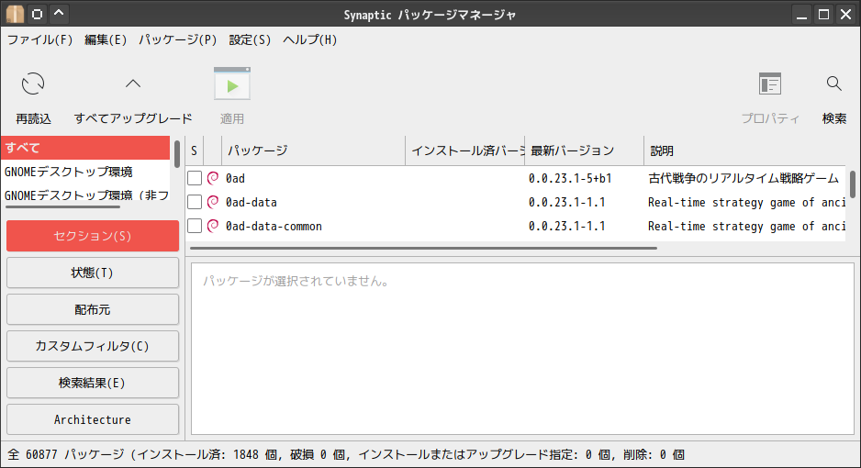The image size is (861, 468).
Task: Open the ファイル(F) menu
Action: point(39,40)
